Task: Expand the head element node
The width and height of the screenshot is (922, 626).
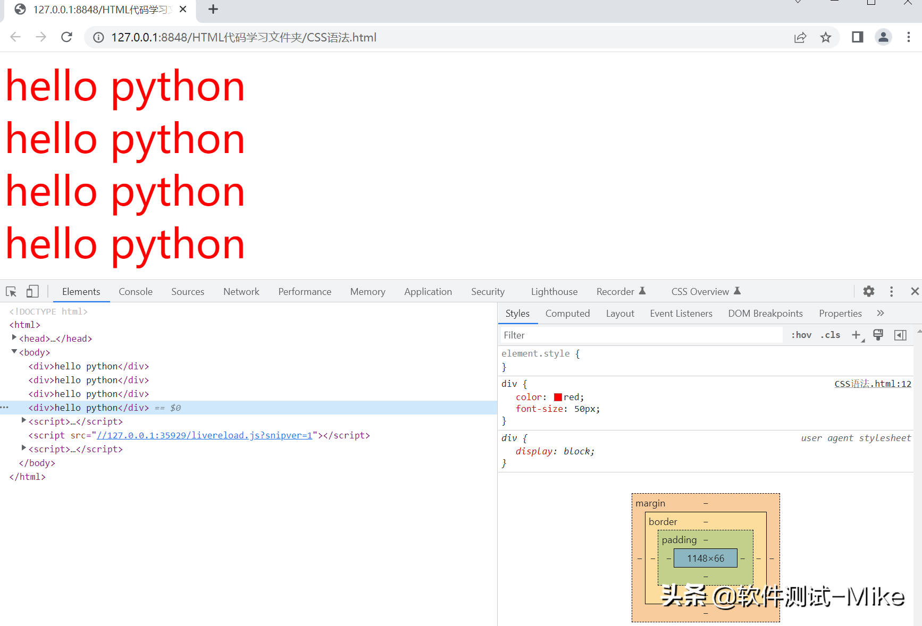Action: pos(14,337)
